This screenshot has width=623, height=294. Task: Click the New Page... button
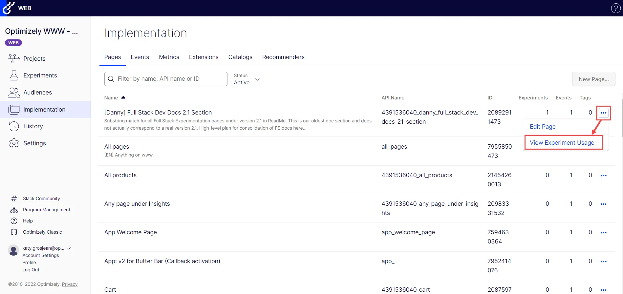click(x=593, y=79)
